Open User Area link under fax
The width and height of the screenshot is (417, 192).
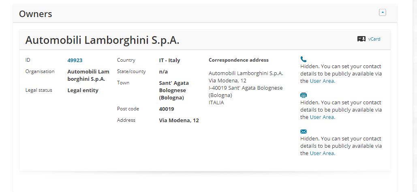click(x=322, y=117)
